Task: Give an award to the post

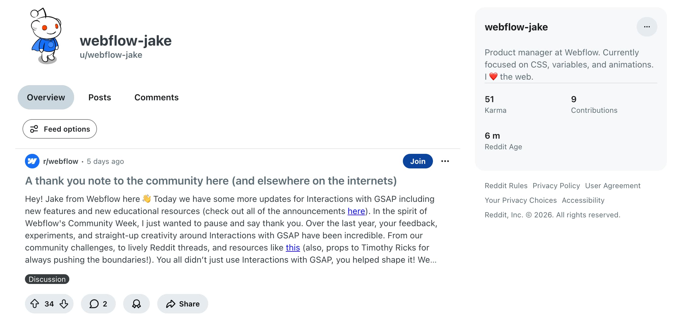Action: tap(136, 304)
